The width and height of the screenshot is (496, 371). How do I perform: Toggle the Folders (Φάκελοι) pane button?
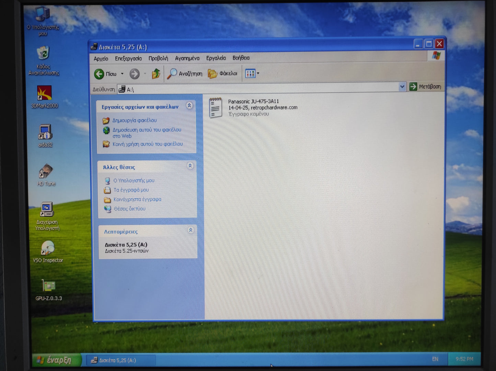[222, 73]
